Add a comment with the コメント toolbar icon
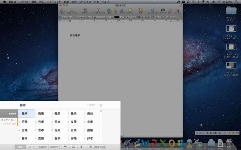The width and height of the screenshot is (241, 150). [x=130, y=11]
